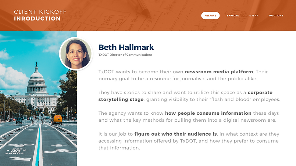The width and height of the screenshot is (296, 166).
Task: Go to the SOLUTIONS tab
Action: click(276, 16)
